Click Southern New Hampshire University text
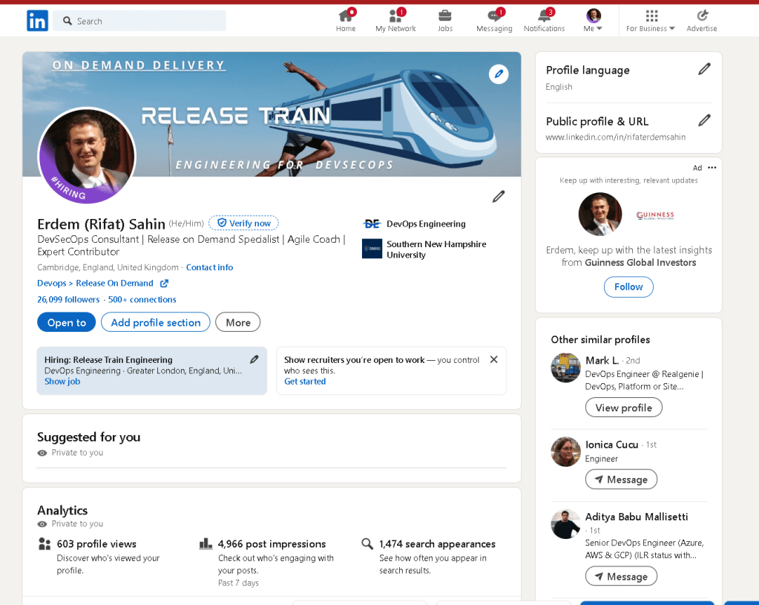The height and width of the screenshot is (605, 759). [436, 249]
